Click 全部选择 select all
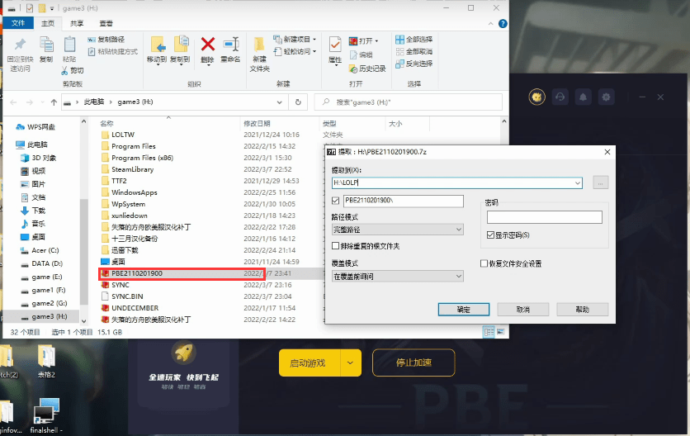The width and height of the screenshot is (690, 436). coord(414,39)
